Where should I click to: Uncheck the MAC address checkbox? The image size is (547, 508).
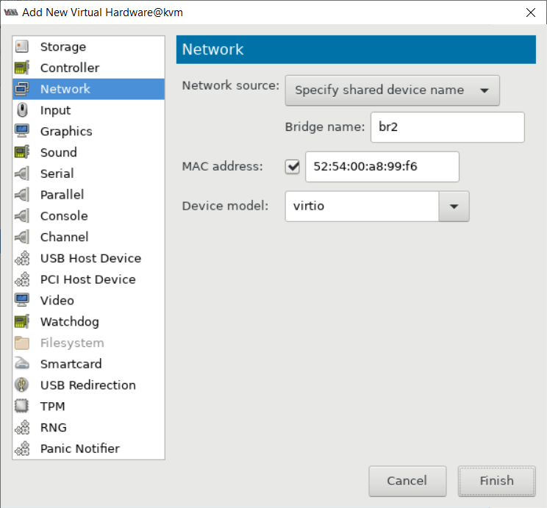(293, 167)
